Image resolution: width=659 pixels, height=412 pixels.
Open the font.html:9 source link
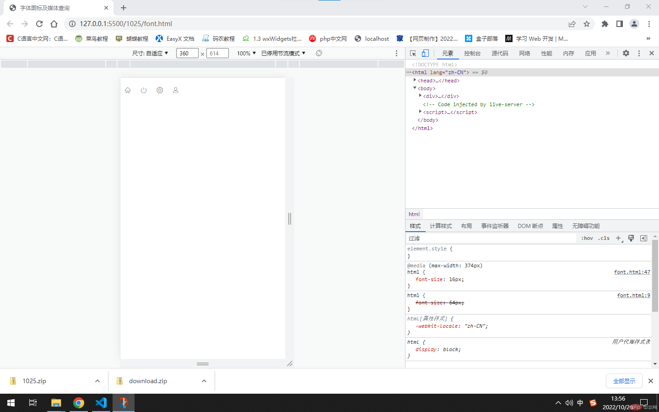633,295
